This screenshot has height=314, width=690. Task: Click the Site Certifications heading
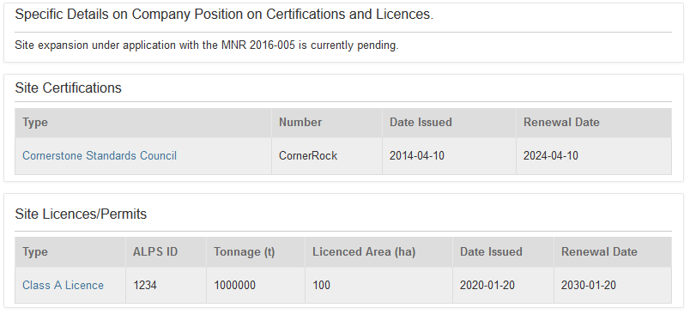click(x=68, y=88)
